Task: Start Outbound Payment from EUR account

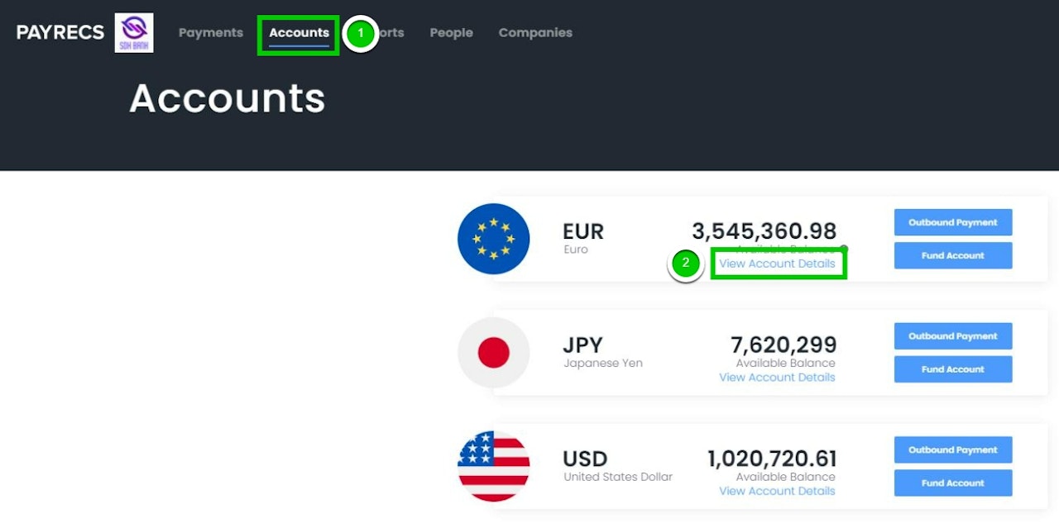Action: [x=952, y=222]
